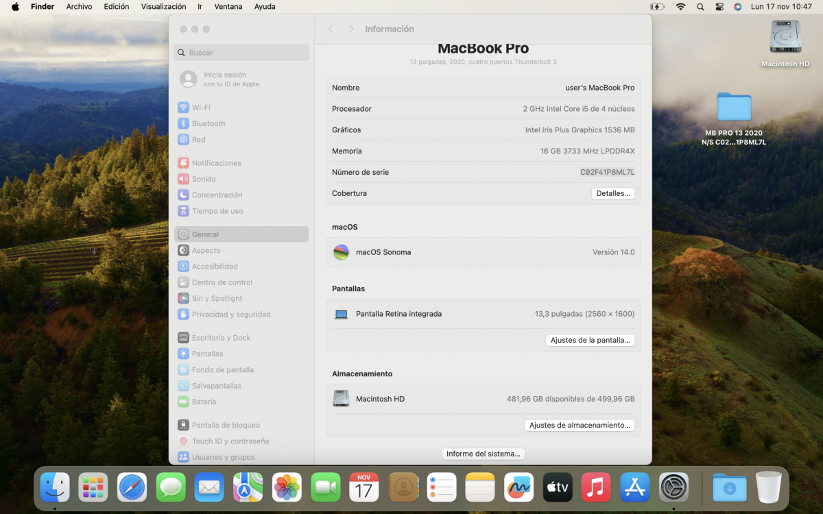823x514 pixels.
Task: Open the Música app in the Dock
Action: click(x=596, y=487)
